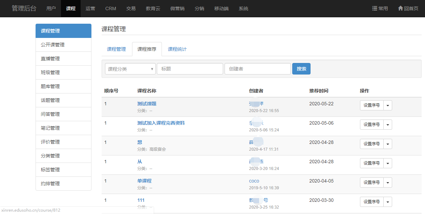The image size is (425, 214).
Task: Expand dropdown arrow next to 测试弹题 设置序号
Action: coord(388,105)
